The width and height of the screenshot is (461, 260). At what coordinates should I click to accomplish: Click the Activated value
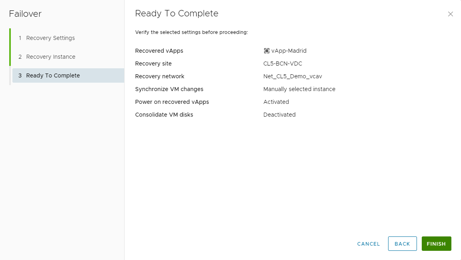(276, 102)
